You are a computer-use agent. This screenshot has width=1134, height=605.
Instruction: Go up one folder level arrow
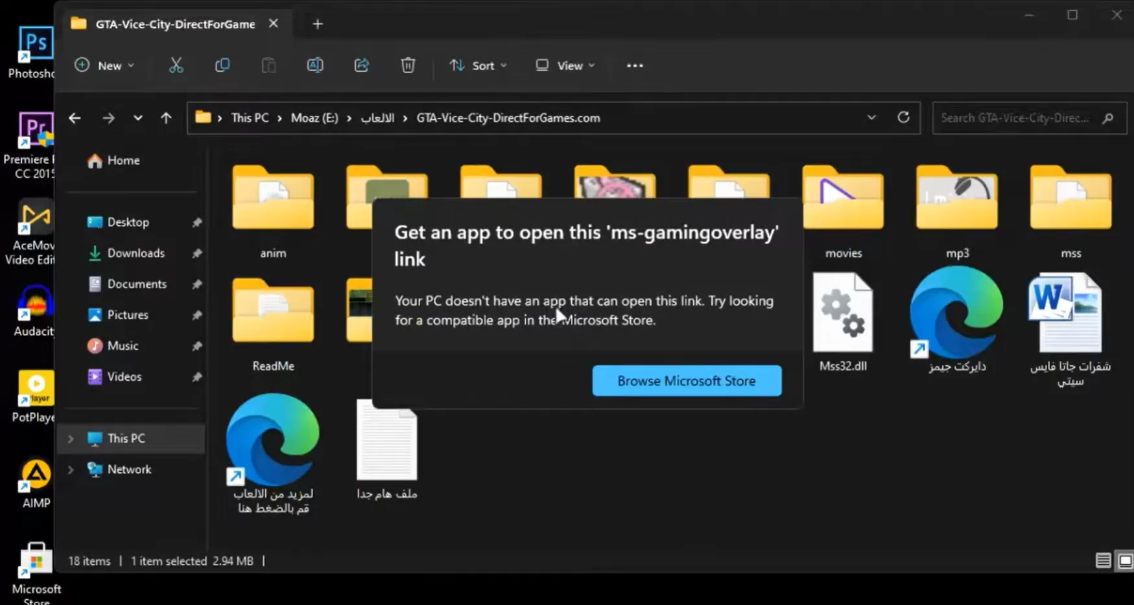pos(166,118)
